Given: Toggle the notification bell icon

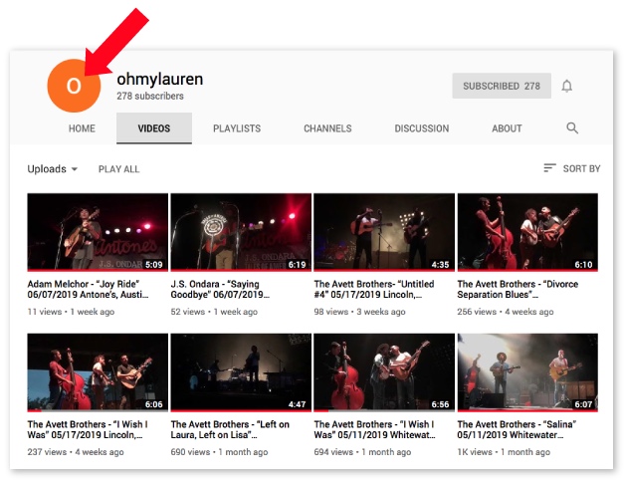Looking at the screenshot, I should pyautogui.click(x=566, y=86).
